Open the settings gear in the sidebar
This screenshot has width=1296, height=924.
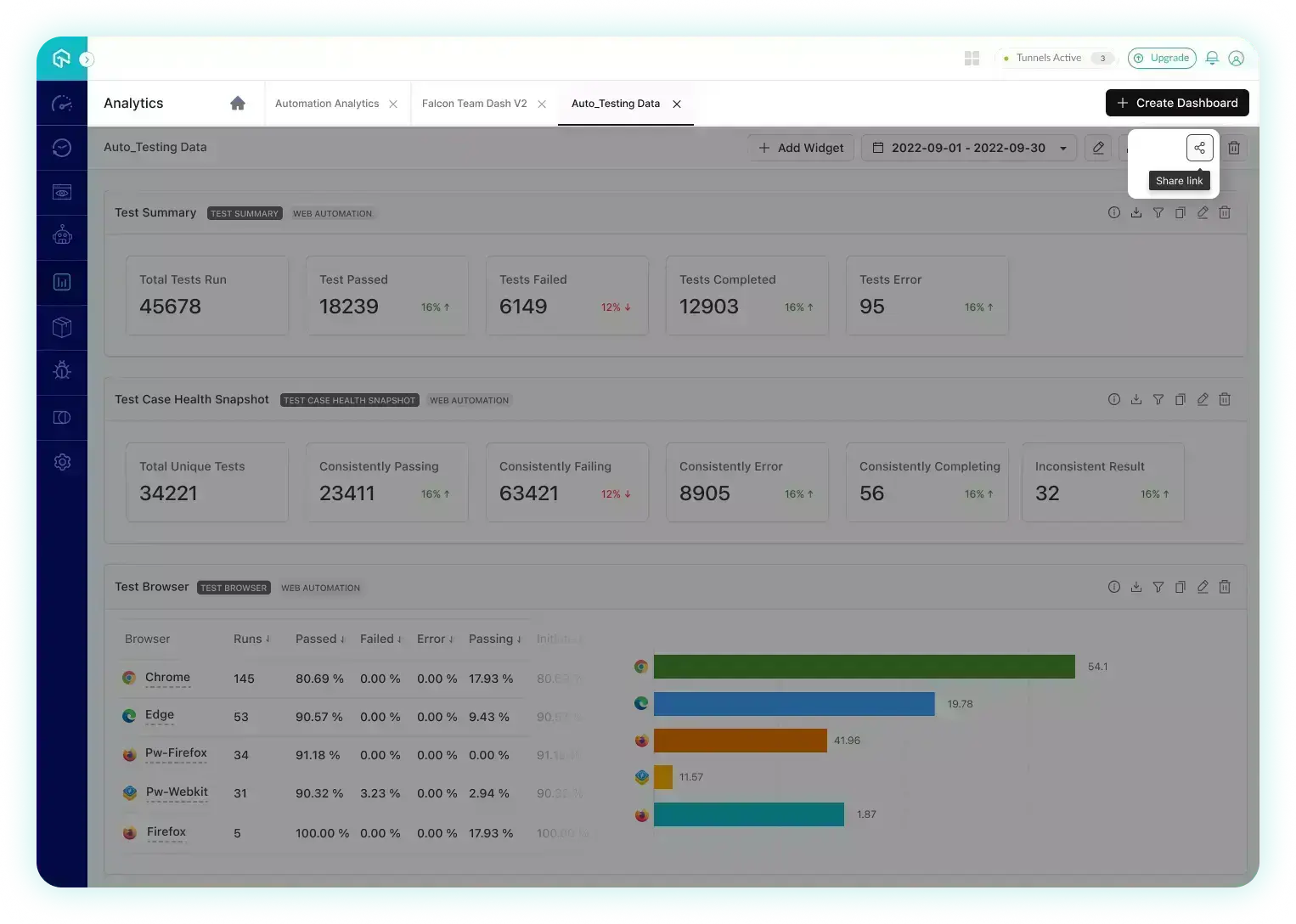(62, 463)
